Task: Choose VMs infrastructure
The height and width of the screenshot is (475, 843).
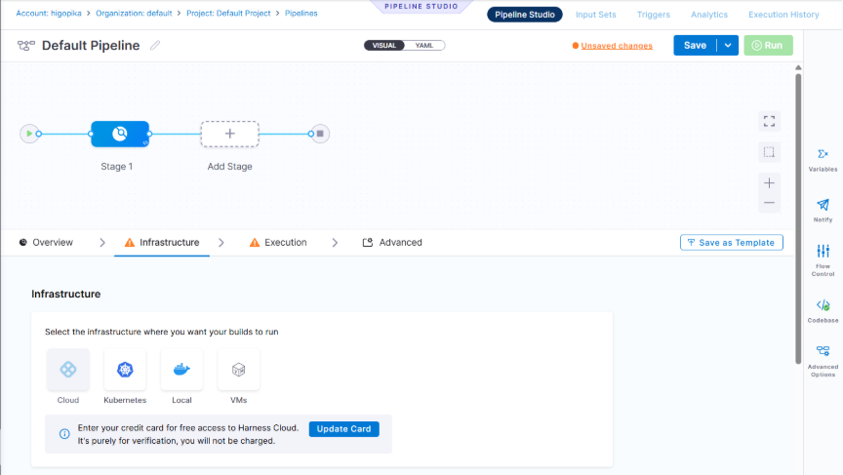Action: click(239, 370)
